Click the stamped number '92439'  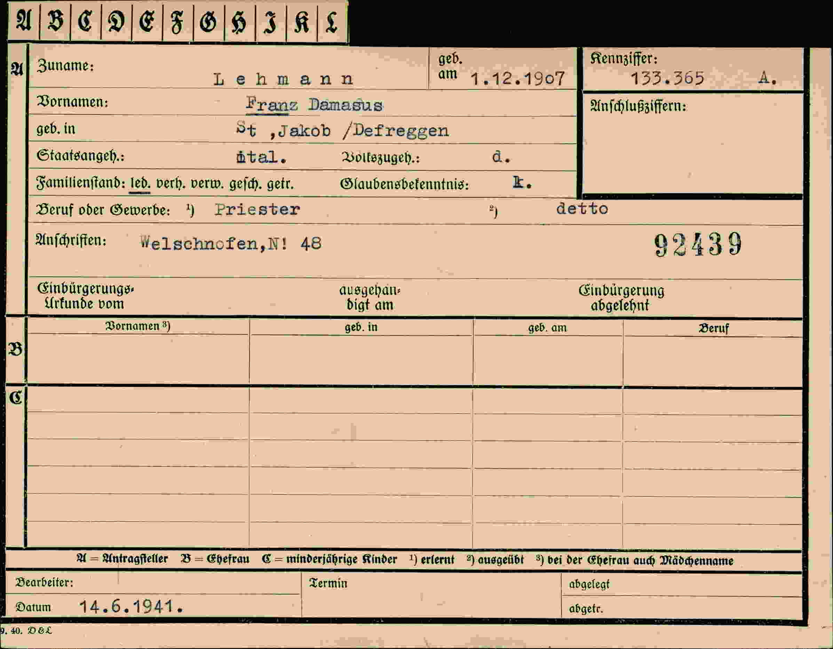[698, 245]
